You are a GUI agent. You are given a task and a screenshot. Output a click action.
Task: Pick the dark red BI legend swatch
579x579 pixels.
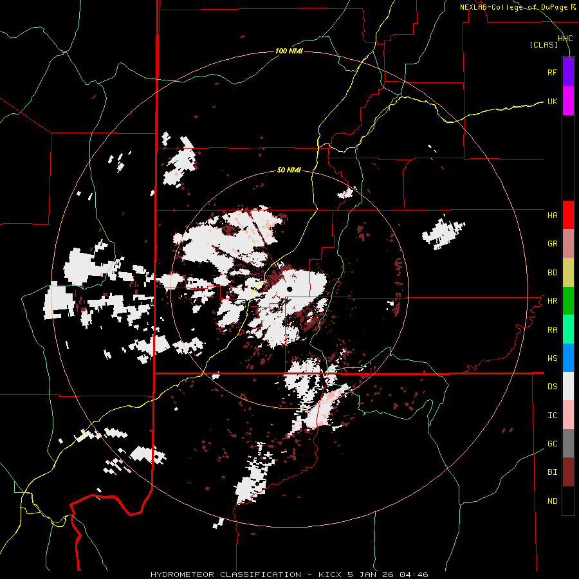(x=568, y=472)
